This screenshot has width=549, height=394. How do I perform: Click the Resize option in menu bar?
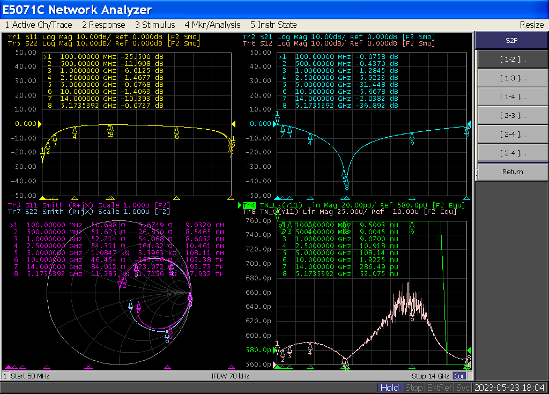tap(531, 25)
